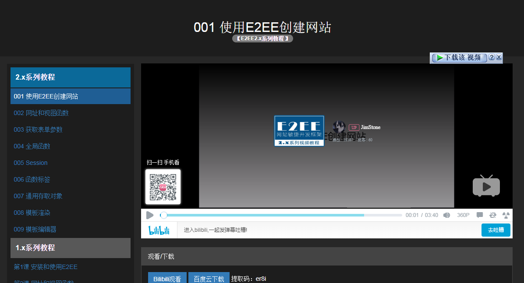Click the JimStone uploader name
Screen dimensions: 524x283
click(371, 127)
